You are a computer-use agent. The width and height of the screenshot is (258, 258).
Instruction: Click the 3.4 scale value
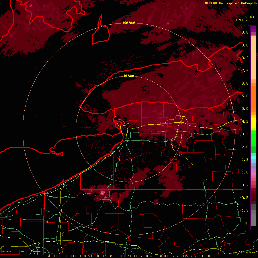[x=245, y=134]
